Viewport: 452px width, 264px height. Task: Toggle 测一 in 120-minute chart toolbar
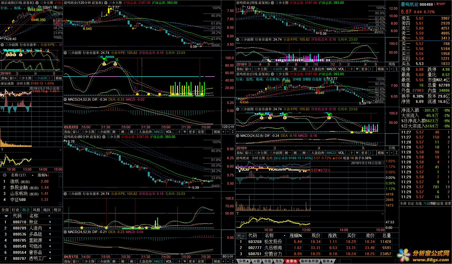coord(115,132)
